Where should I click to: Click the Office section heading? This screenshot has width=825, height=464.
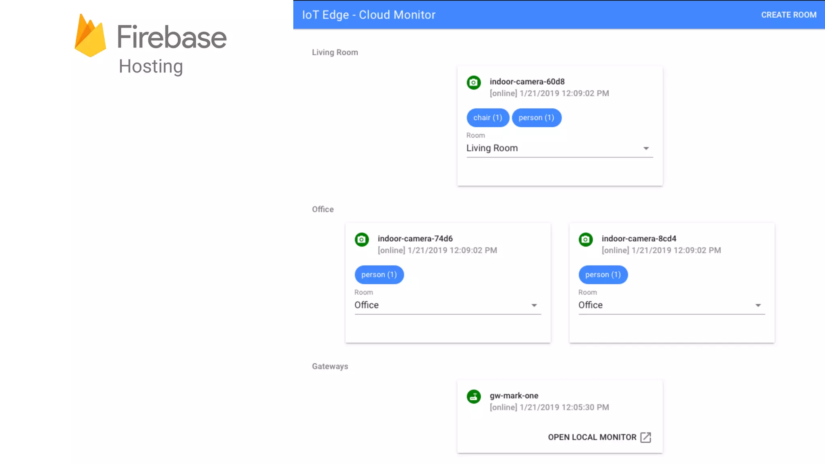tap(323, 209)
